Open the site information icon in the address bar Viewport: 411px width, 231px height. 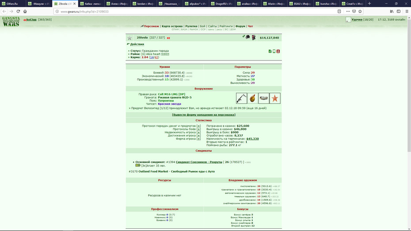[x=57, y=11]
